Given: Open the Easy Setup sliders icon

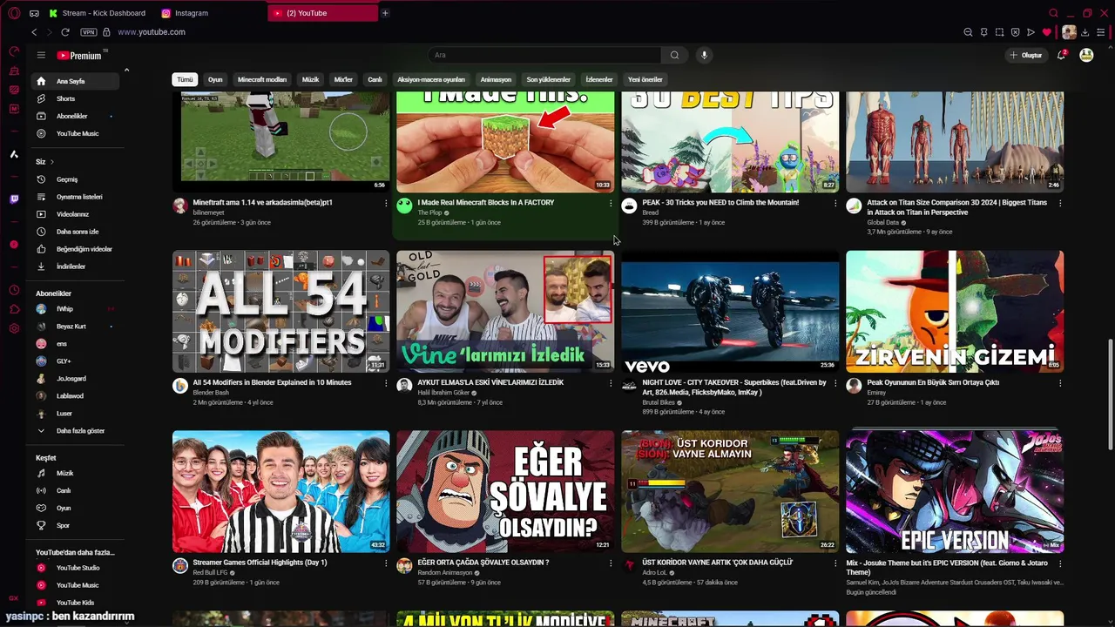Looking at the screenshot, I should pos(1103,32).
